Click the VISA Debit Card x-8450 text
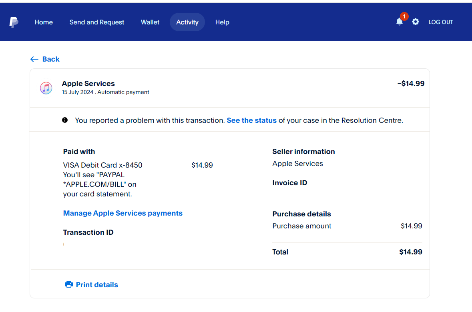The width and height of the screenshot is (472, 312). point(103,165)
